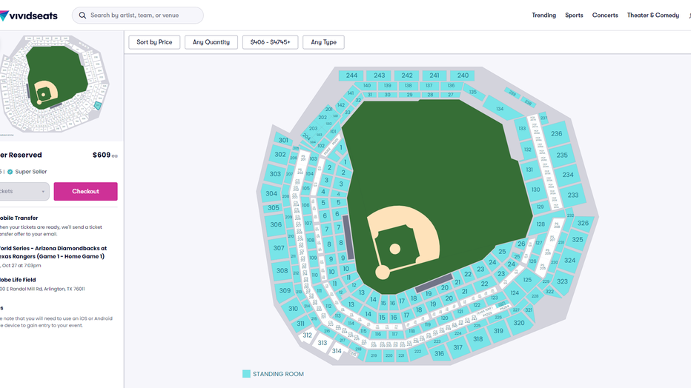Select section 234 on the map
Viewport: 691px width, 388px height.
tap(568, 175)
